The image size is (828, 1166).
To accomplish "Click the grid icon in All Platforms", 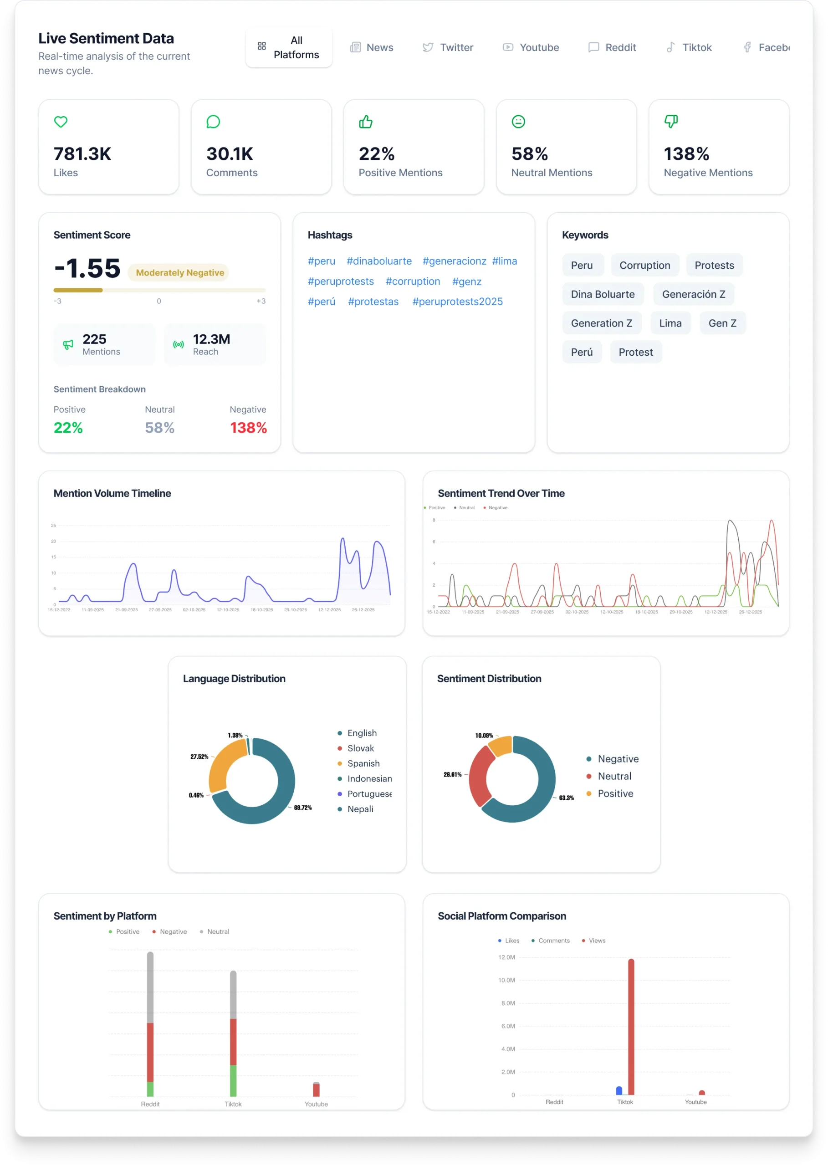I will [x=261, y=46].
